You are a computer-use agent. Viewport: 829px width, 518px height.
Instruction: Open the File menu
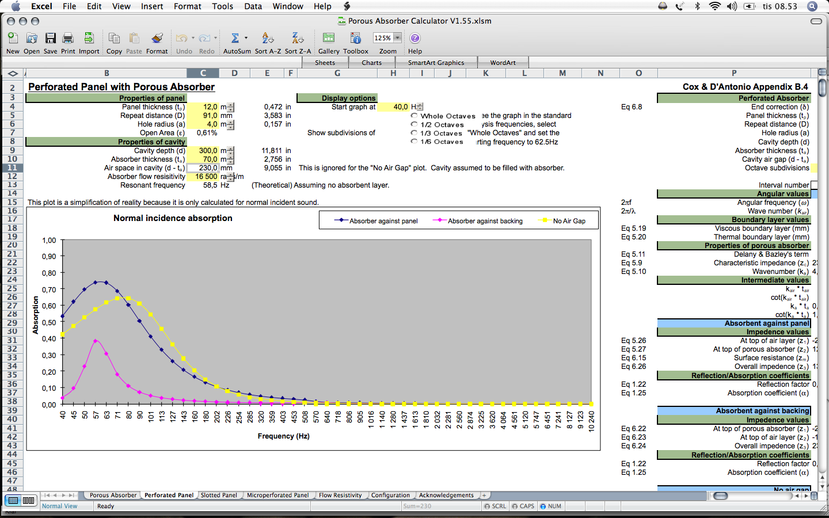69,6
